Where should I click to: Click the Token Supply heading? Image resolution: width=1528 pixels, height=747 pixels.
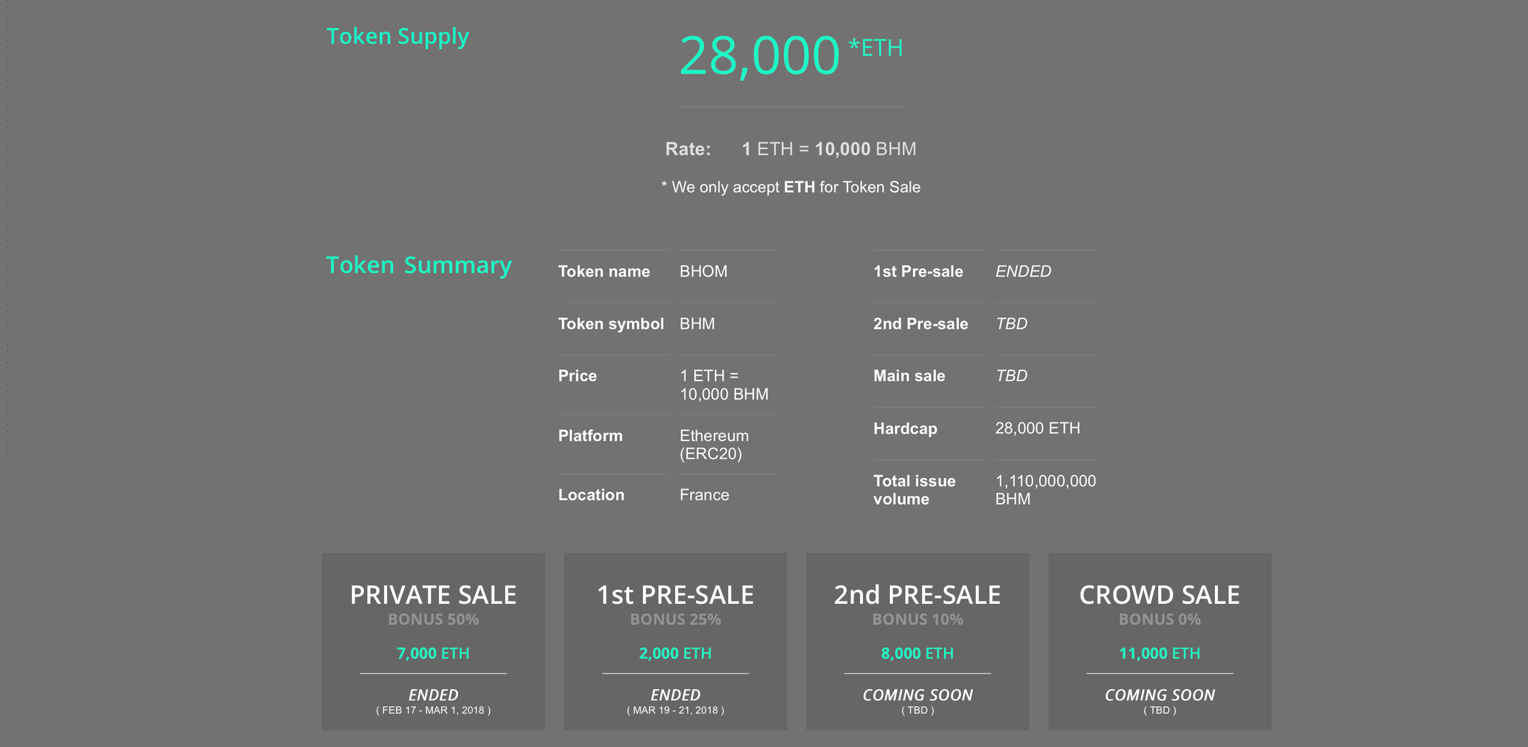click(398, 37)
